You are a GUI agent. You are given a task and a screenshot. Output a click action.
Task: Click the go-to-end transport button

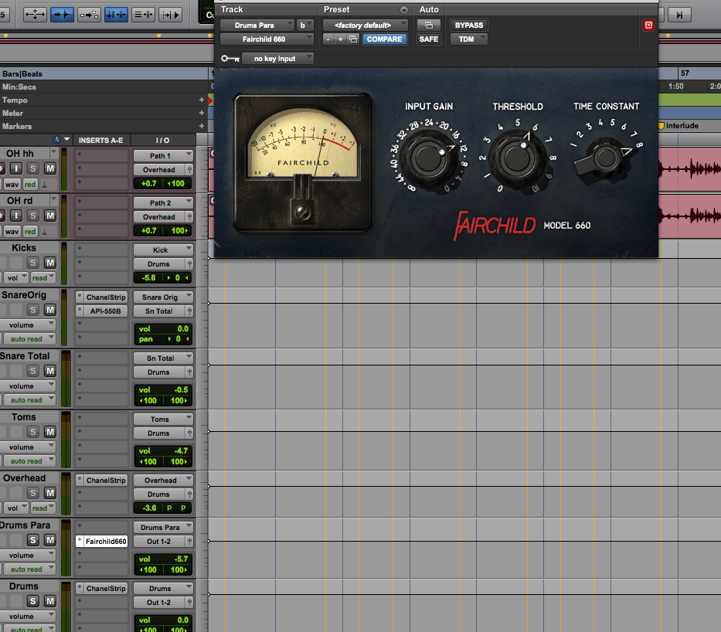[679, 15]
